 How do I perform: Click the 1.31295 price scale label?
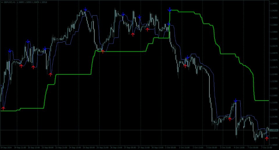[274, 117]
